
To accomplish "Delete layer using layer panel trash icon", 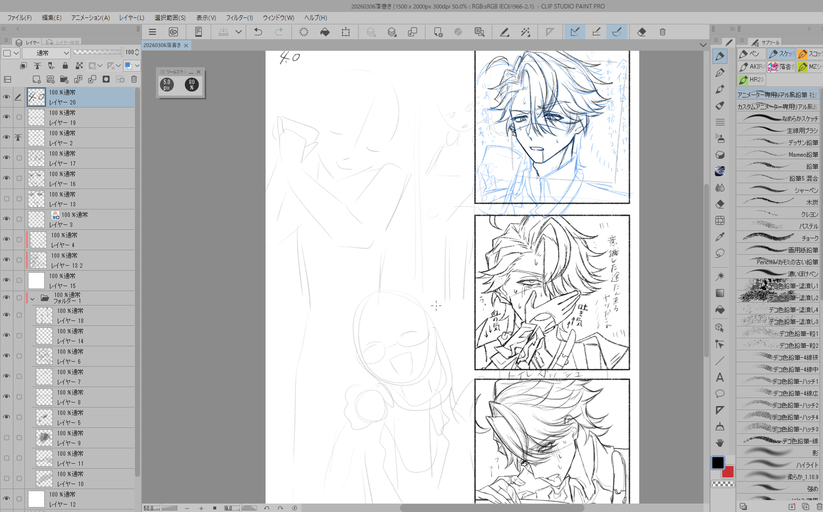I will pos(134,79).
